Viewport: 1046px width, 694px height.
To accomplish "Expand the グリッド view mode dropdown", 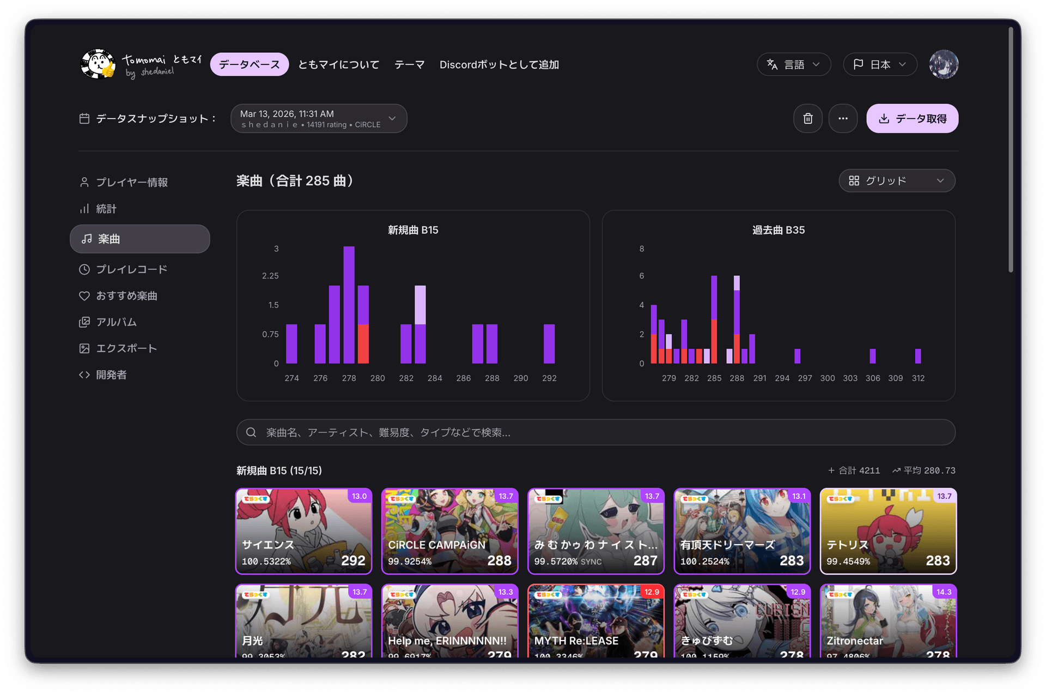I will tap(896, 180).
